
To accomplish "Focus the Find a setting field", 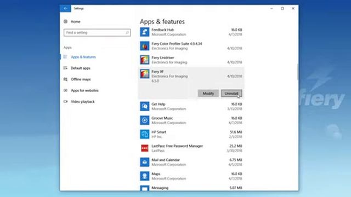I will (x=97, y=33).
